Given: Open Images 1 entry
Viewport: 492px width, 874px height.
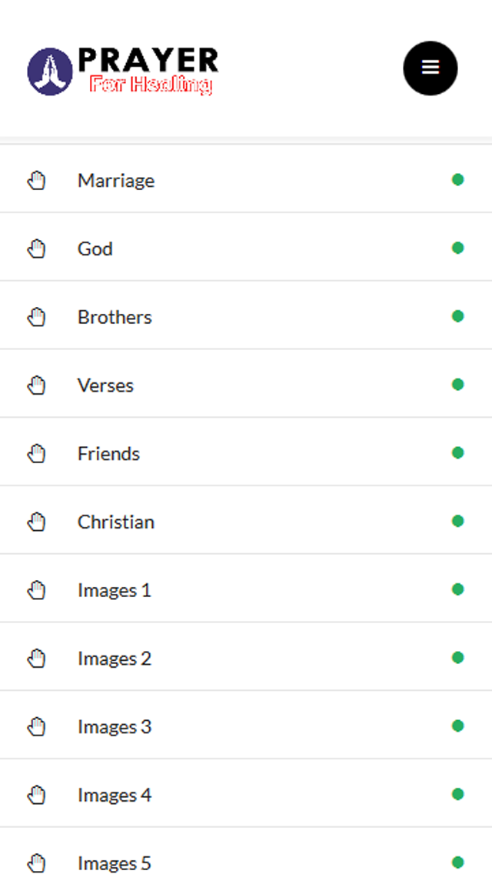Looking at the screenshot, I should pos(246,589).
